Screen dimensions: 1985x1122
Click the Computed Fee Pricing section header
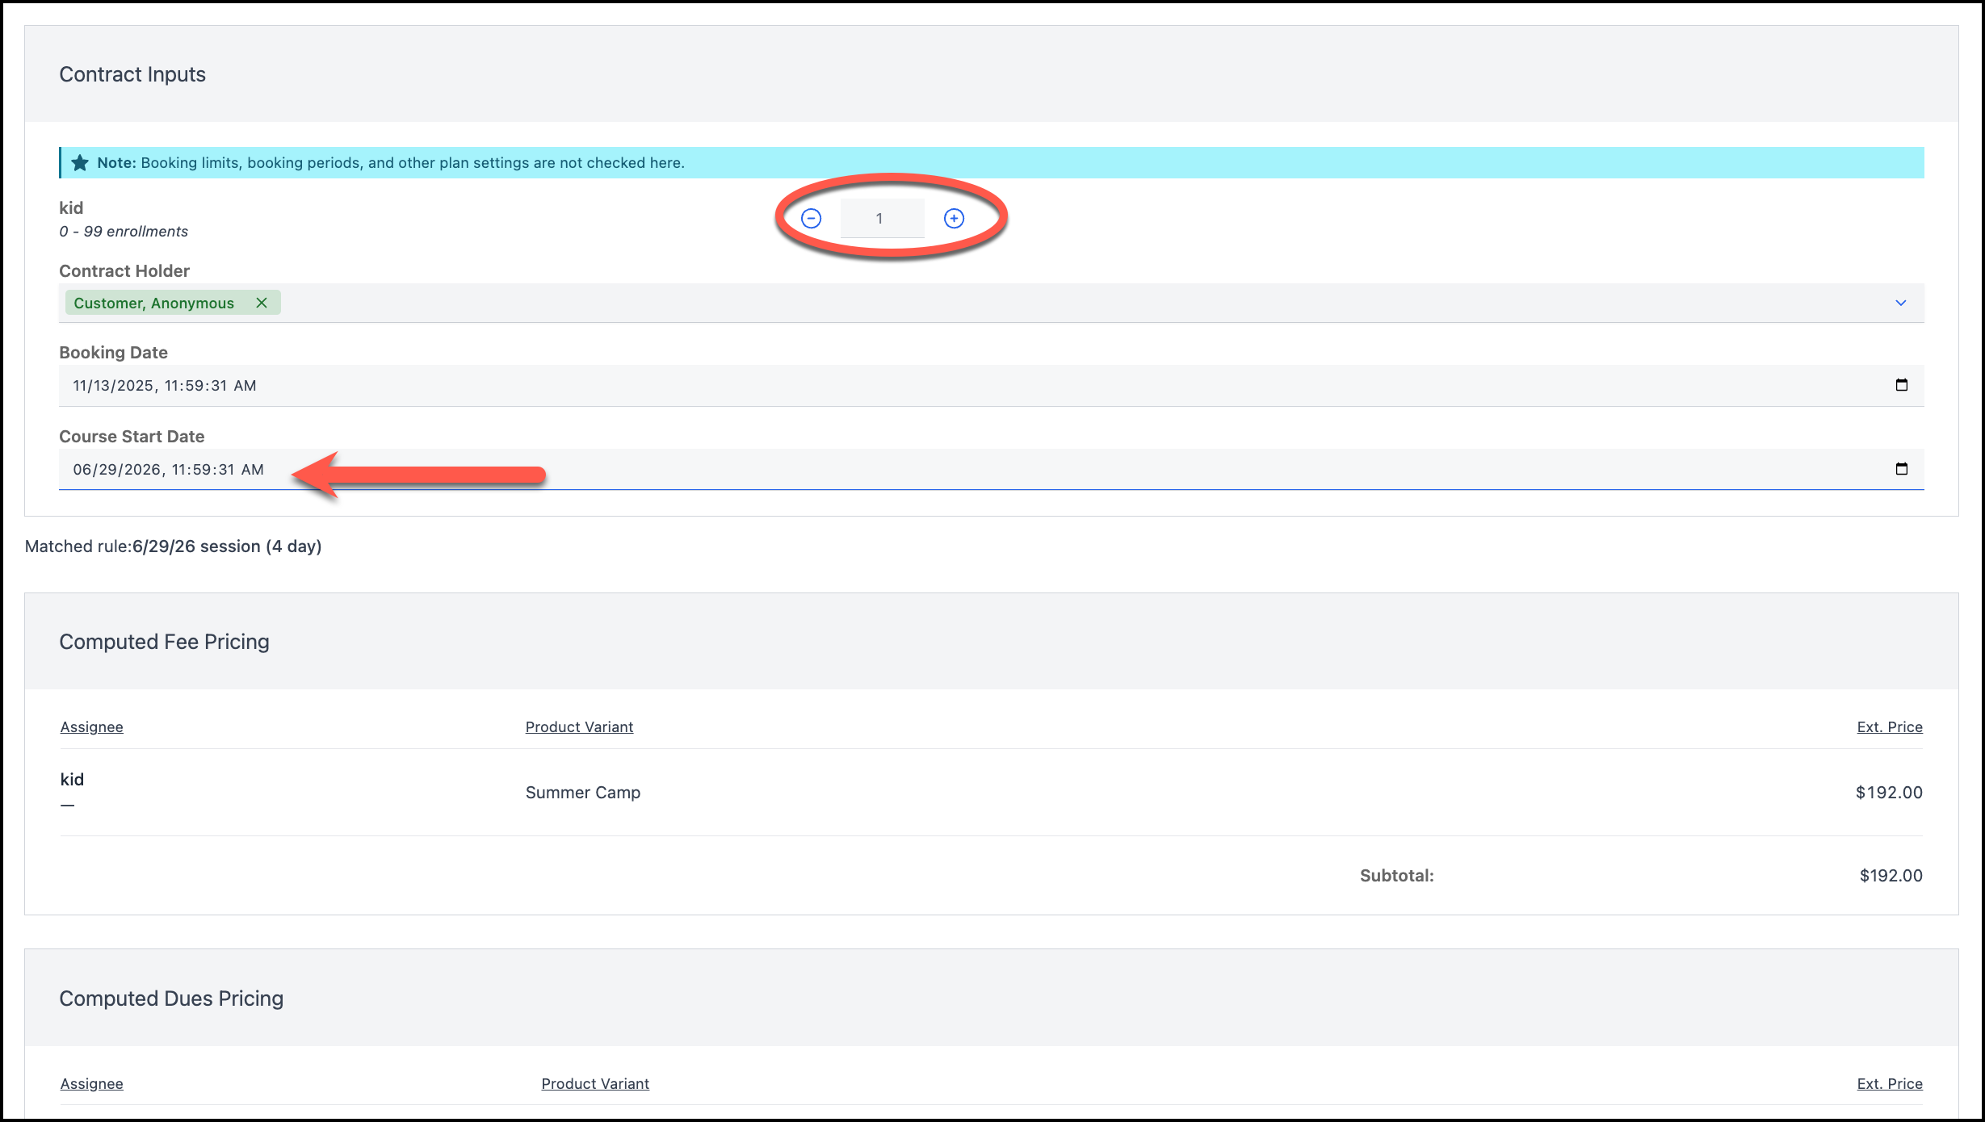tap(164, 642)
